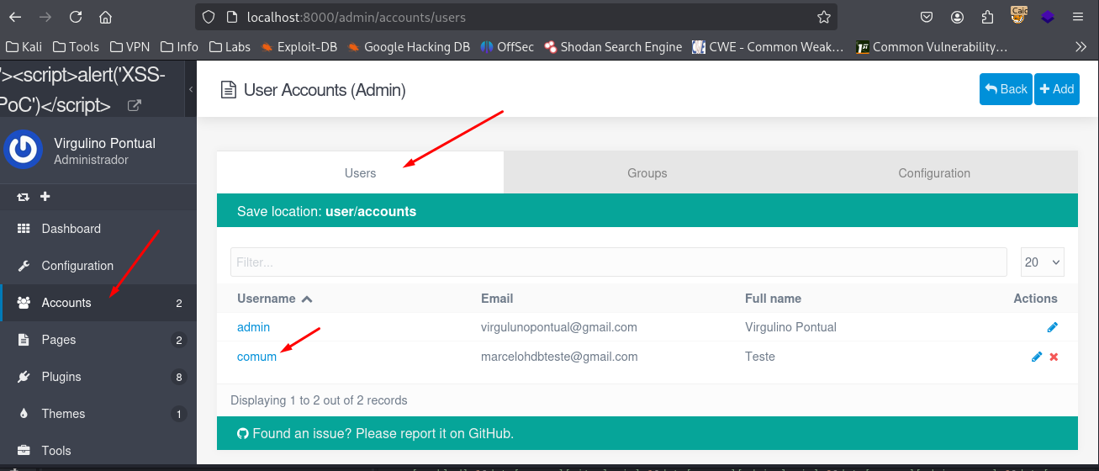Click the plus quick-add icon in sidebar
Viewport: 1099px width, 471px height.
point(45,197)
